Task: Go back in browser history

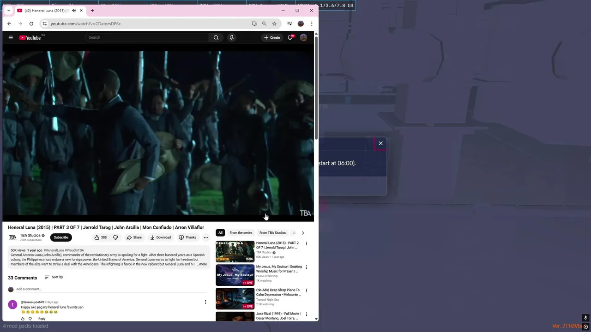Action: (9, 24)
